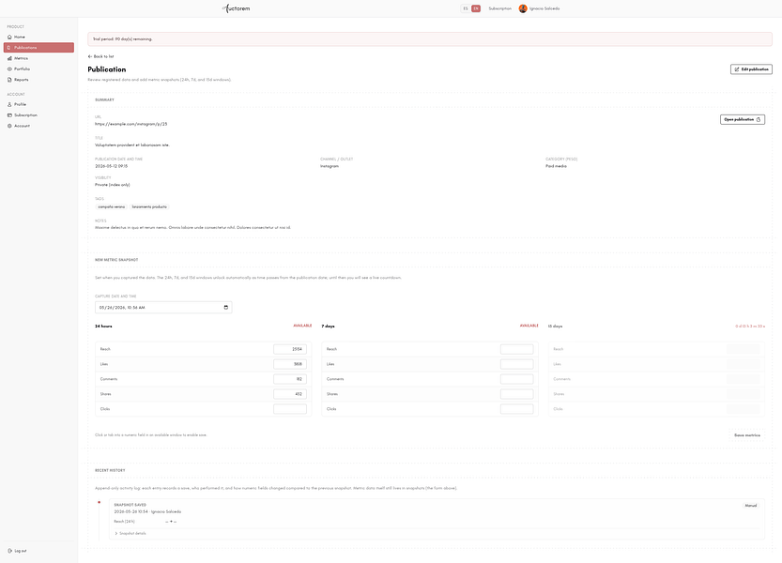This screenshot has height=563, width=782.
Task: Click the Save metrics button
Action: click(x=747, y=435)
